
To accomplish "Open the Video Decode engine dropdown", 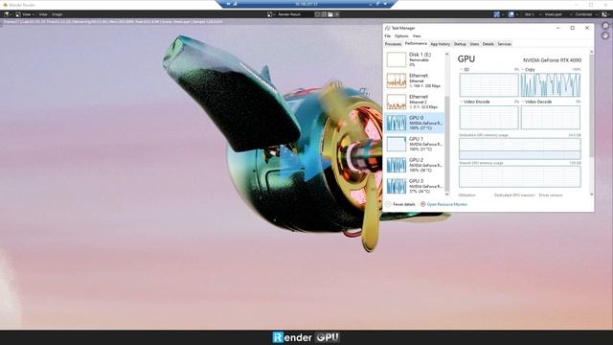I will click(536, 102).
